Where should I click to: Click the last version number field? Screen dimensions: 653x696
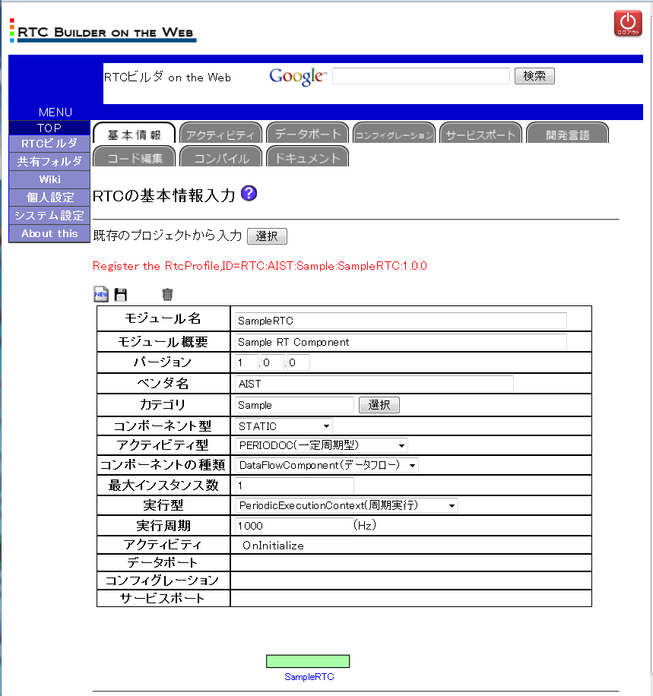coord(298,362)
